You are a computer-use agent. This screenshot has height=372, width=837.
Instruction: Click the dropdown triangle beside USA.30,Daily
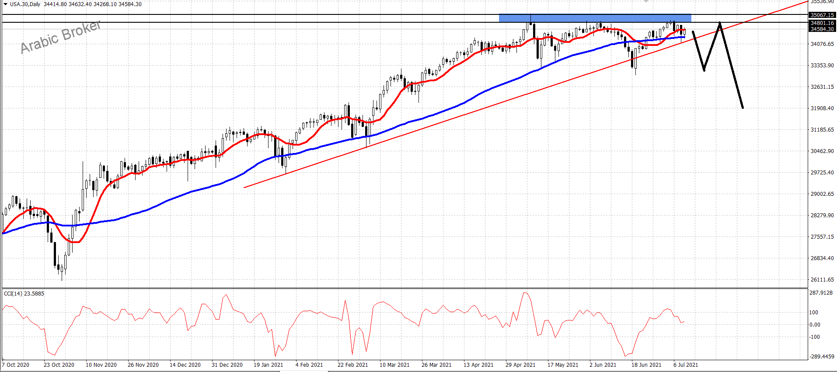(5, 4)
